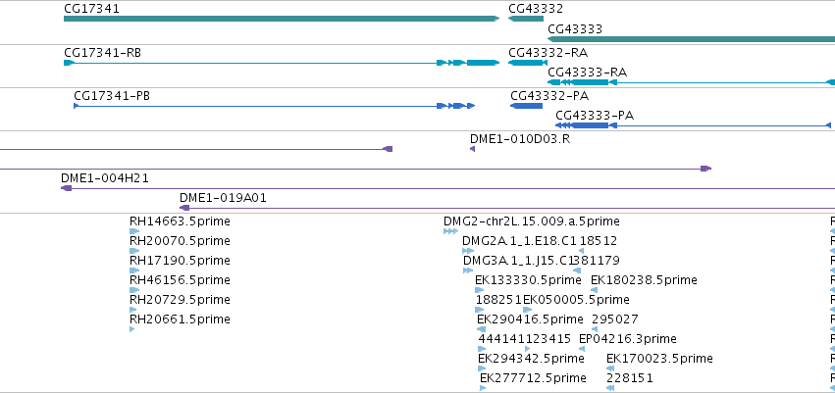Open the EP04216.3prime feature
The width and height of the screenshot is (835, 393).
[x=582, y=350]
